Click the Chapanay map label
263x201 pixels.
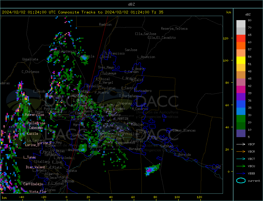[x=124, y=103]
